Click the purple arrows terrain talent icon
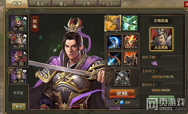Viewport: 188px width, 114px height. 154,63
